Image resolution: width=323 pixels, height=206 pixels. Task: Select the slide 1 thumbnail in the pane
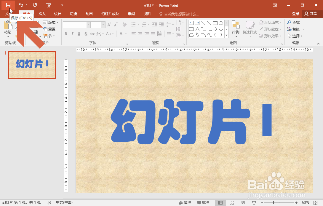(32, 65)
